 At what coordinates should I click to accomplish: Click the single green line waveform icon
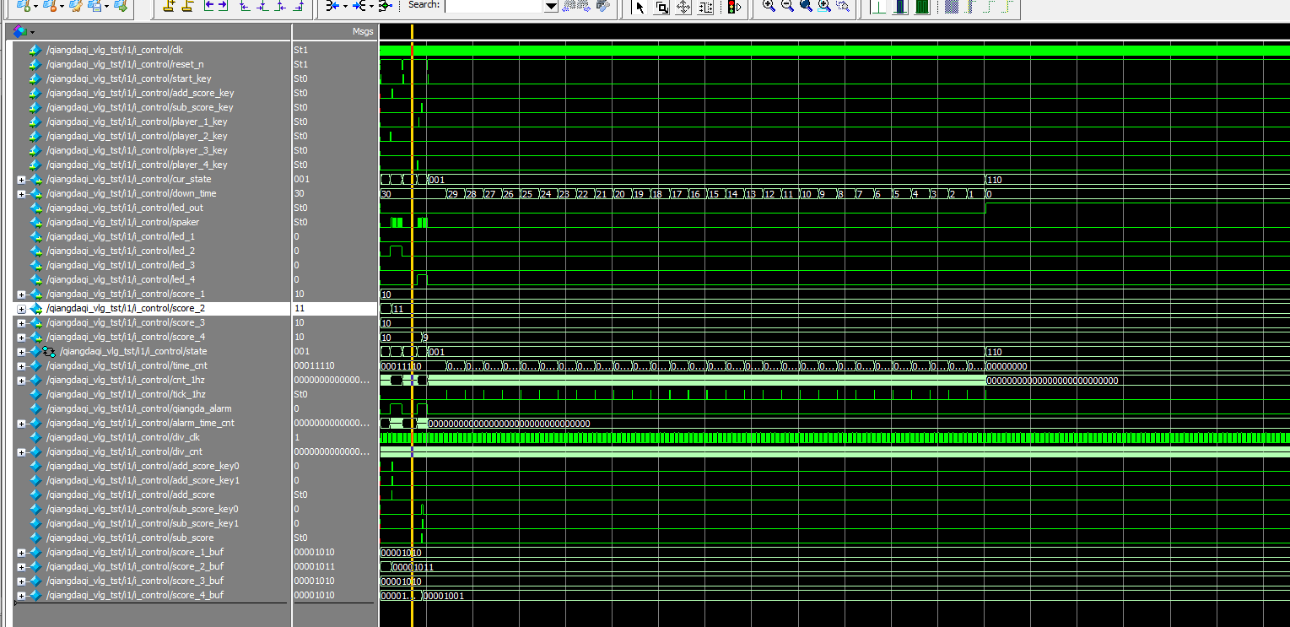pos(878,7)
